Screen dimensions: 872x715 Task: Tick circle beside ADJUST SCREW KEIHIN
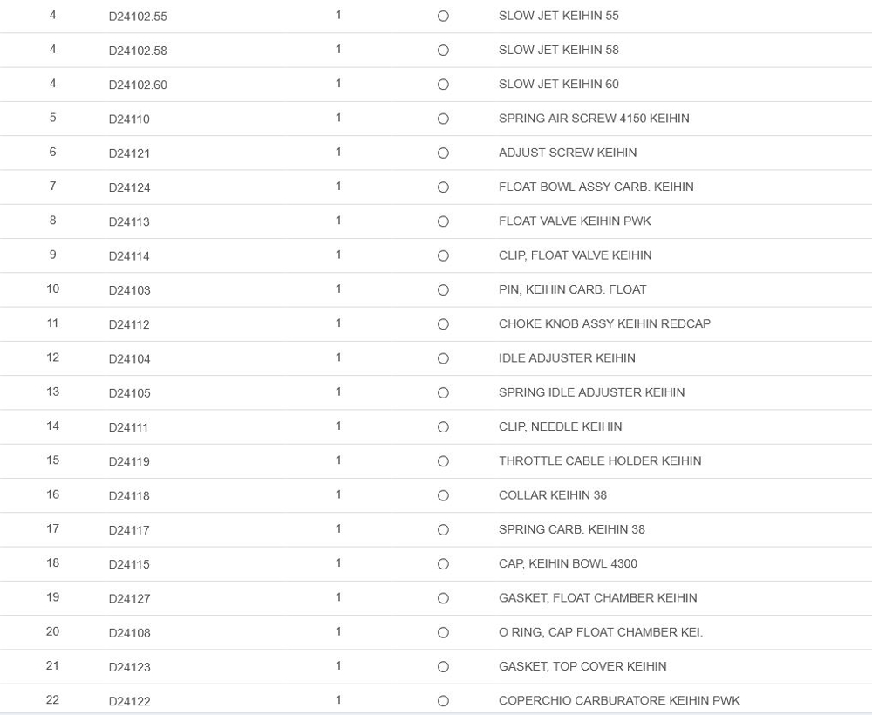click(443, 153)
